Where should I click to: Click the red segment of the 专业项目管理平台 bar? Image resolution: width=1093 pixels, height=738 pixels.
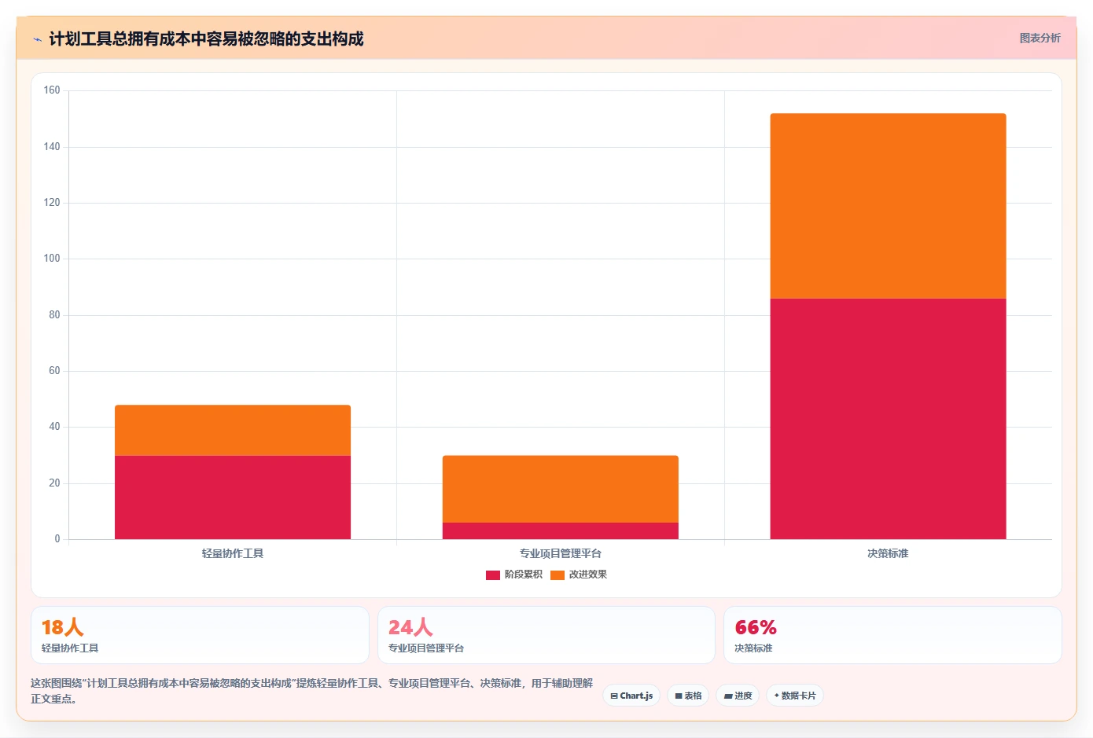point(561,531)
